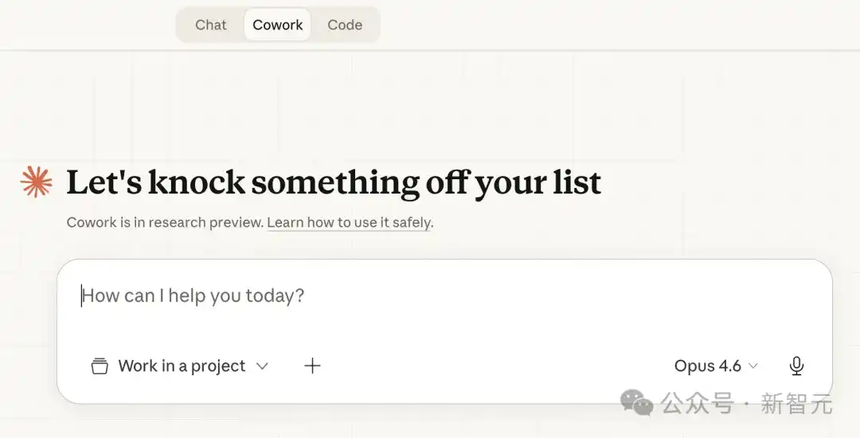The width and height of the screenshot is (860, 438).
Task: Open the Opus 4.6 model selector
Action: (x=707, y=366)
